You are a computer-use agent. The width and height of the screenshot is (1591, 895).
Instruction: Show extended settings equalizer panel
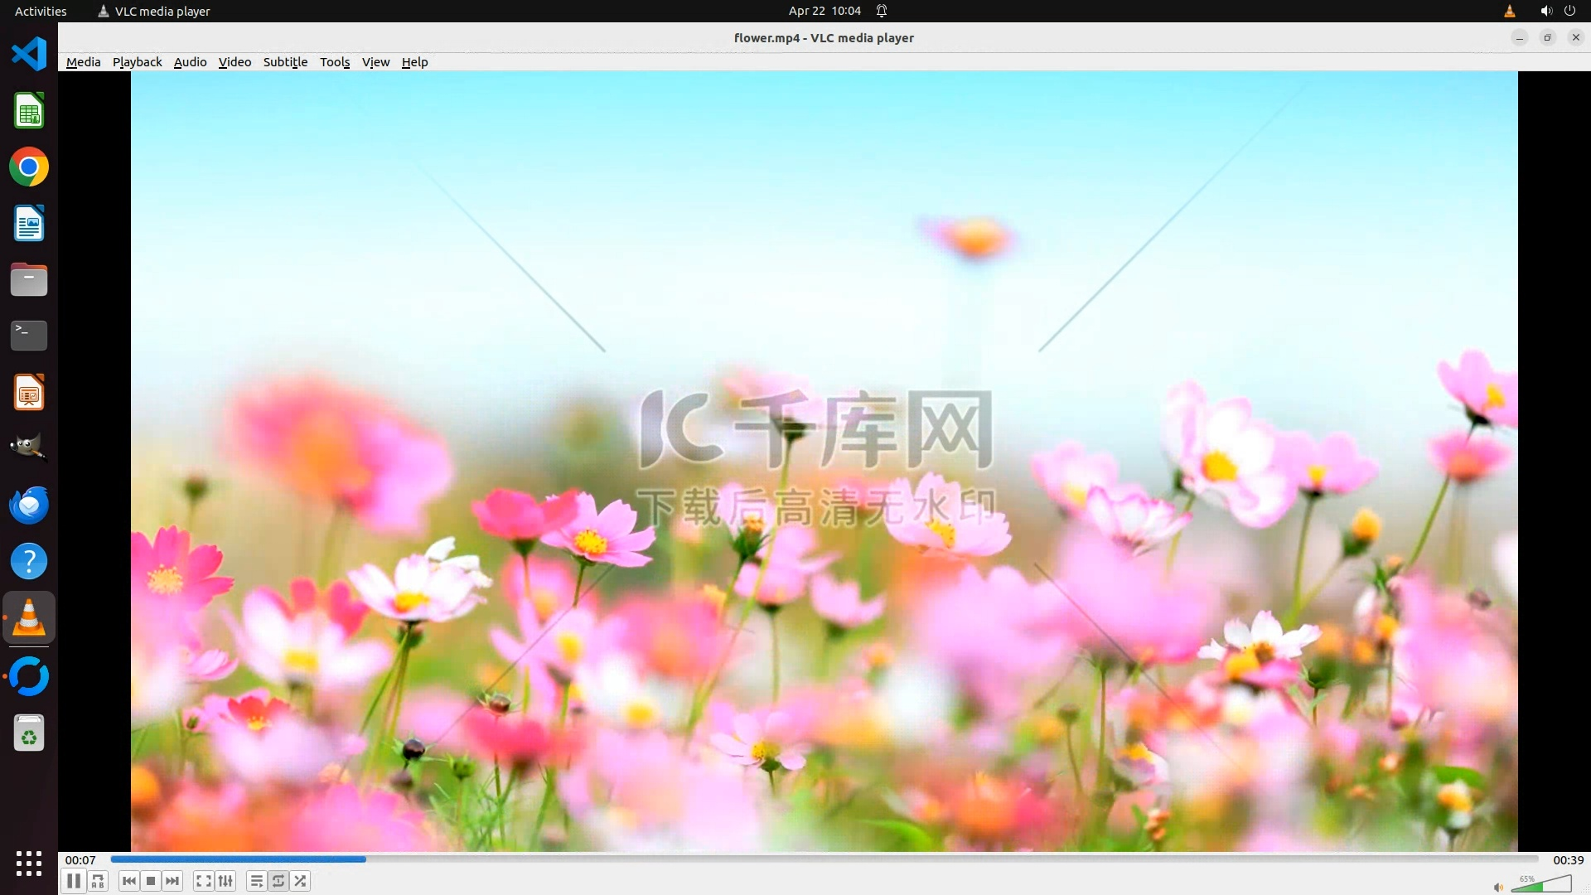tap(225, 881)
